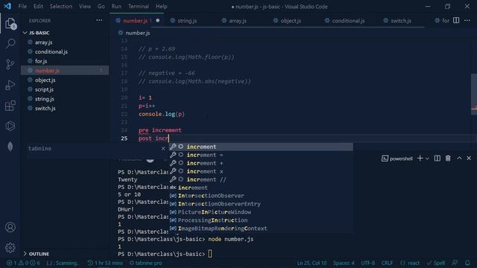The image size is (477, 268).
Task: Open the Edit menu
Action: (38, 7)
